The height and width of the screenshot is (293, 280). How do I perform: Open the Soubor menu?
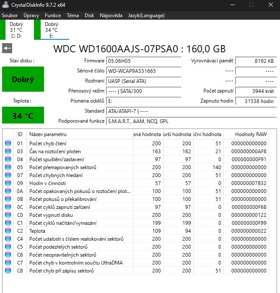(x=10, y=15)
